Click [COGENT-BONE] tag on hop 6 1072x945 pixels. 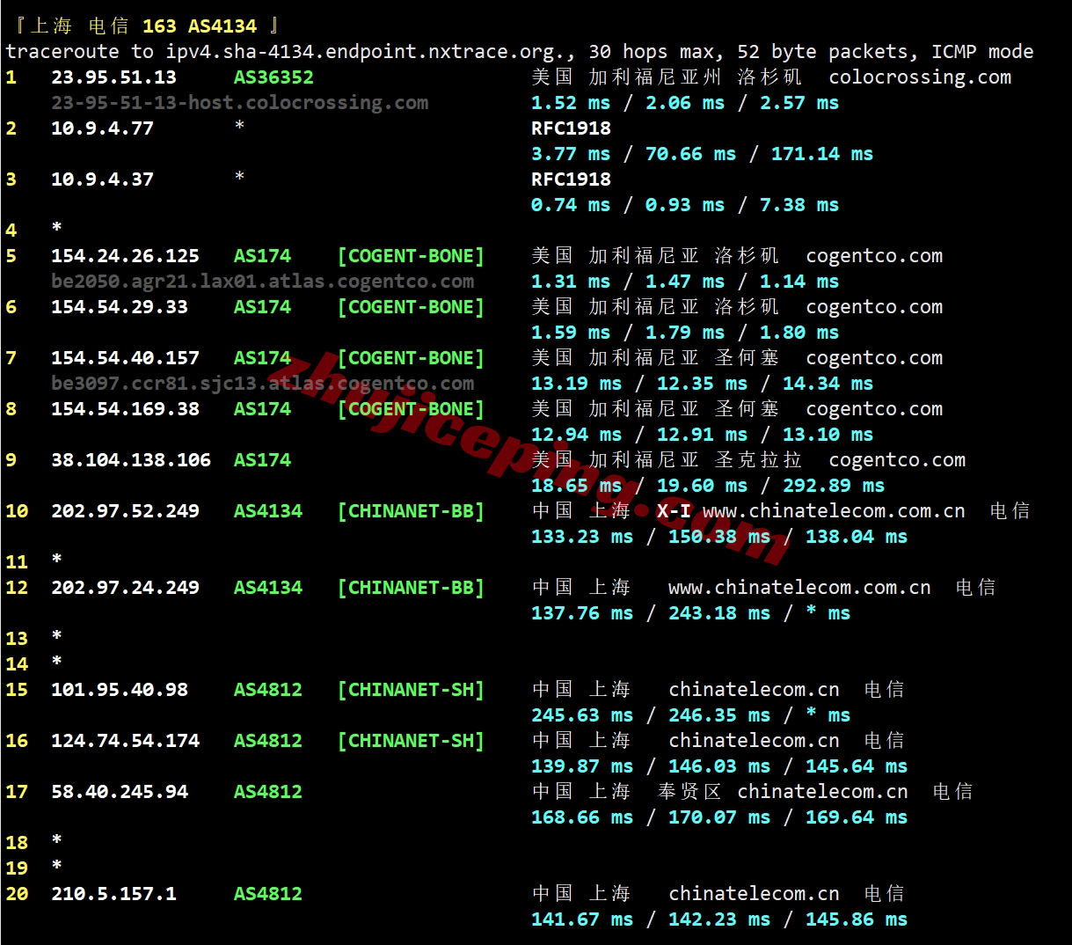[411, 307]
